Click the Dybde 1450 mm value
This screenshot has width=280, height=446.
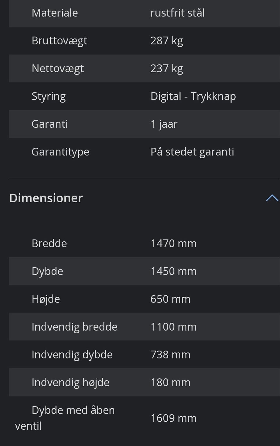click(174, 271)
